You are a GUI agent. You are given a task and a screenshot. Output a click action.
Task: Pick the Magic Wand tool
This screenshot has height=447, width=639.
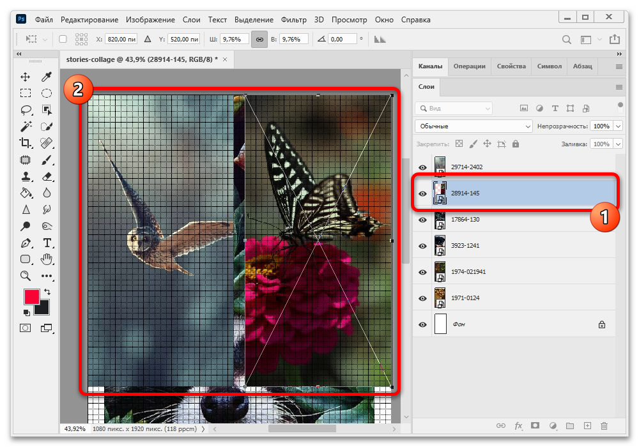coord(26,126)
